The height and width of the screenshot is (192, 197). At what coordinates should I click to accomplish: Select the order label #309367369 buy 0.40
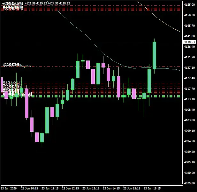click(x=18, y=66)
